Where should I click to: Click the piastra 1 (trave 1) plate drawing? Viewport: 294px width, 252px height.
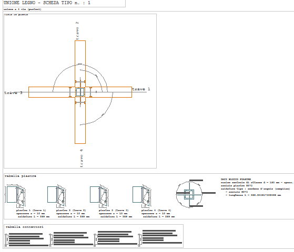[x=16, y=196]
